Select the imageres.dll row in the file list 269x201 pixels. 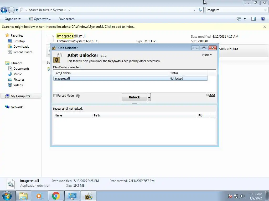pos(130,79)
